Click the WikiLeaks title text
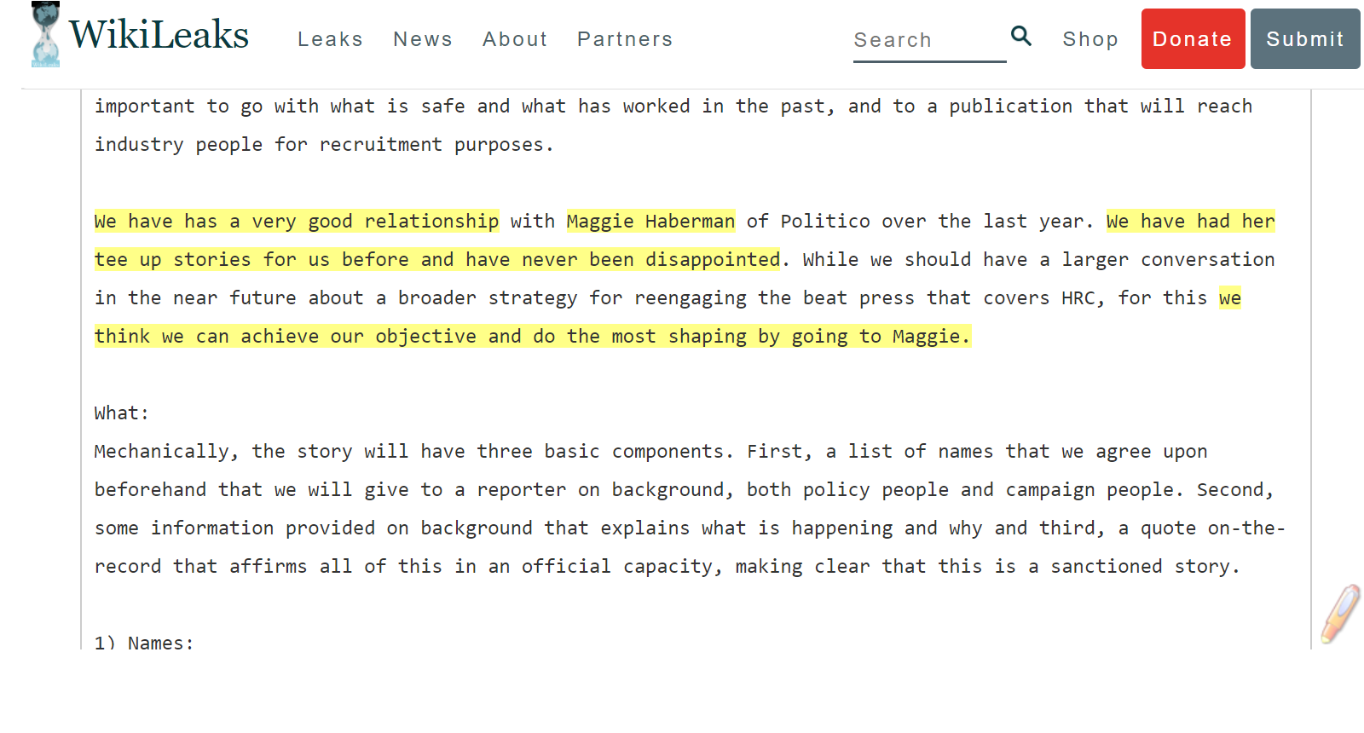This screenshot has width=1364, height=733. coord(159,35)
